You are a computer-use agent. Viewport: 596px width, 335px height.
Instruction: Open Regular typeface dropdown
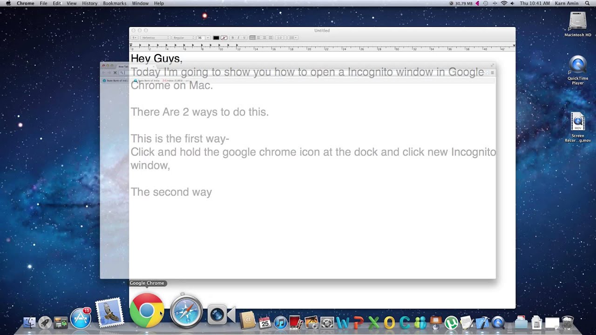184,38
